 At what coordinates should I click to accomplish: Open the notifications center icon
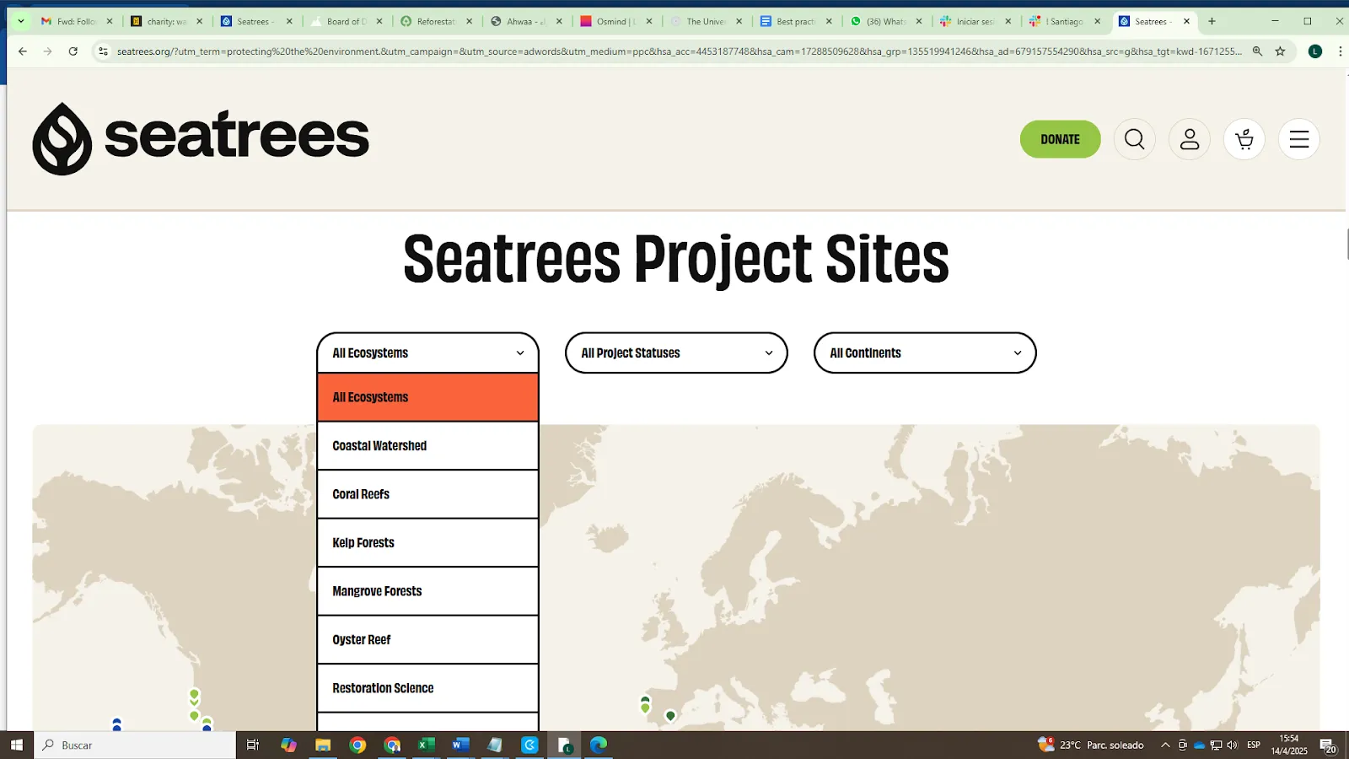coord(1328,746)
